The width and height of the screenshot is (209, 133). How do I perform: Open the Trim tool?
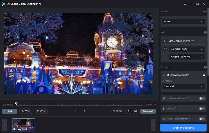pos(26,111)
